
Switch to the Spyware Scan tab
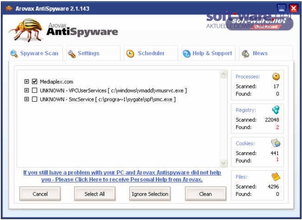click(36, 53)
